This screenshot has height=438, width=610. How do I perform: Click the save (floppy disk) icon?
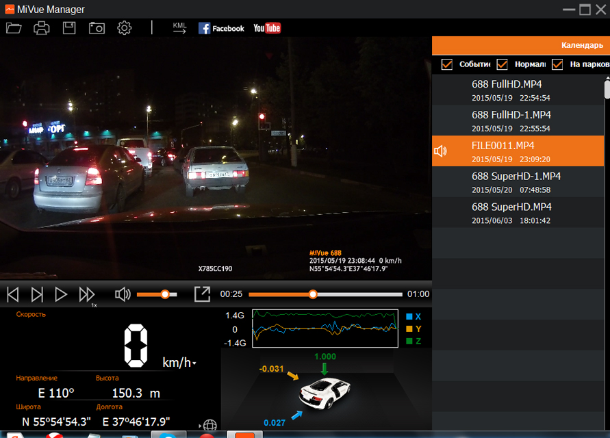click(69, 28)
